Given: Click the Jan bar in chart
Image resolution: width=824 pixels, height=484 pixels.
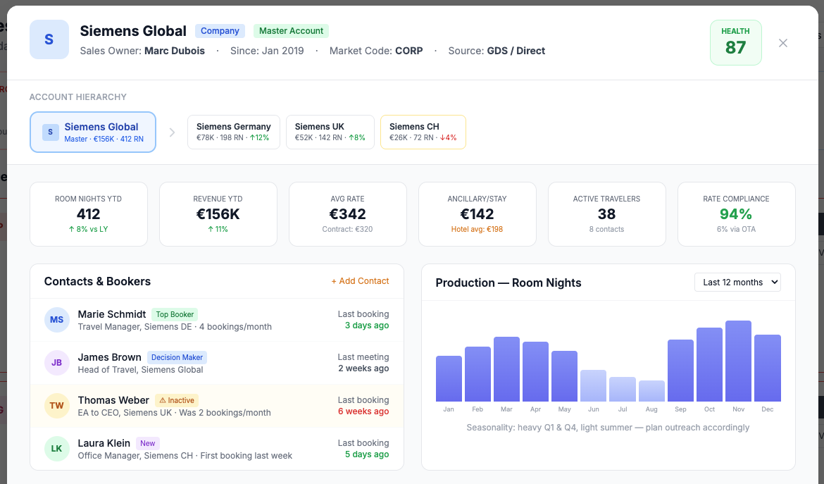Looking at the screenshot, I should (x=449, y=379).
